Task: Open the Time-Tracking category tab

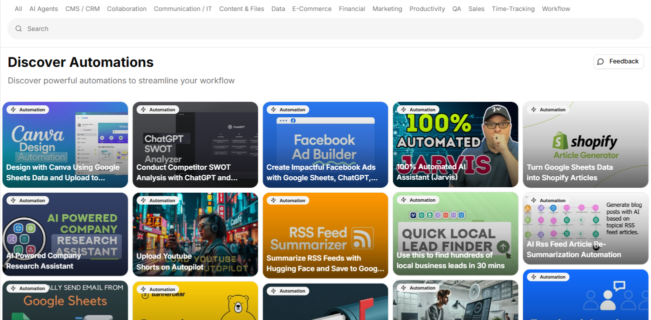Action: [513, 9]
